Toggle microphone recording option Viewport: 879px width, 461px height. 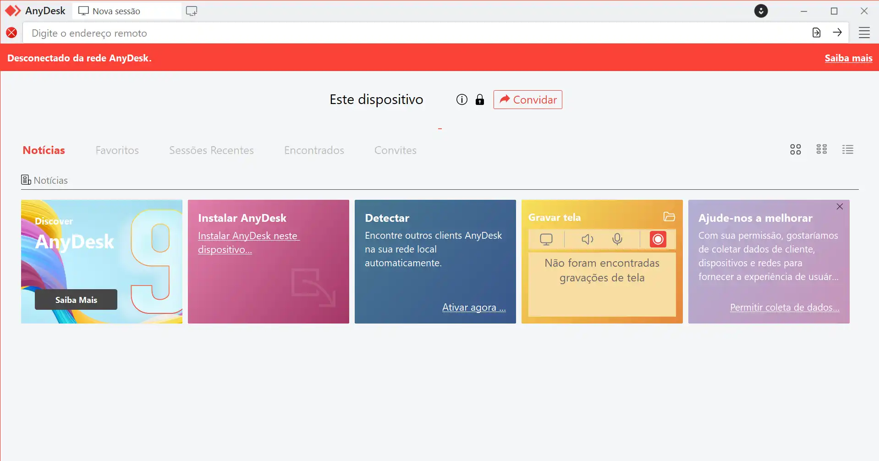(x=617, y=239)
